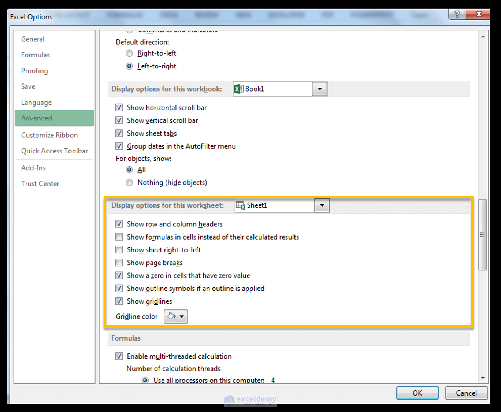Click the Excel Options title text
501x412 pixels.
click(31, 17)
